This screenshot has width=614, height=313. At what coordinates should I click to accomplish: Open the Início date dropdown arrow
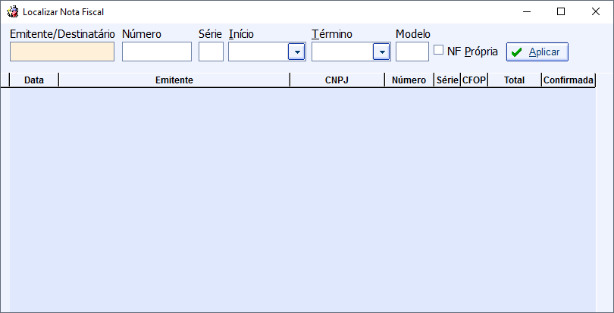coord(296,52)
